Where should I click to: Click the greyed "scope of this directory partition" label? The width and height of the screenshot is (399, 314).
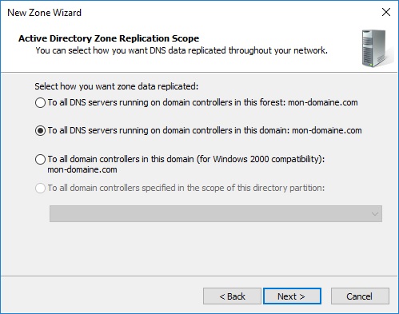pyautogui.click(x=186, y=188)
